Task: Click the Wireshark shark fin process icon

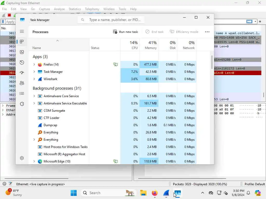Action: click(40, 79)
